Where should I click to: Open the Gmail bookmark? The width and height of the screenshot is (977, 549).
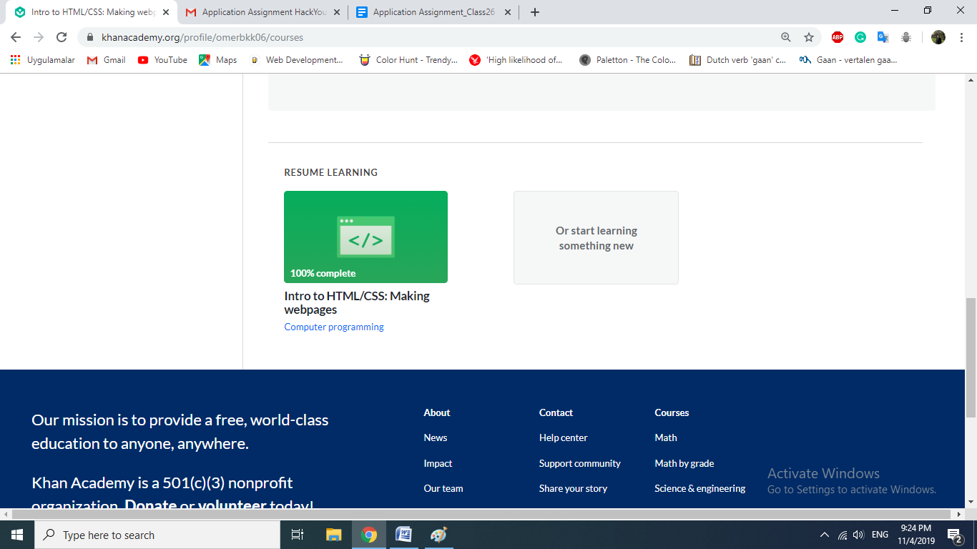(x=106, y=60)
